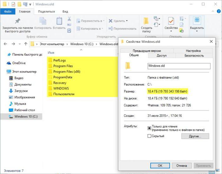
Task: Click the Paste shortcut icon
Action: pyautogui.click(x=69, y=30)
